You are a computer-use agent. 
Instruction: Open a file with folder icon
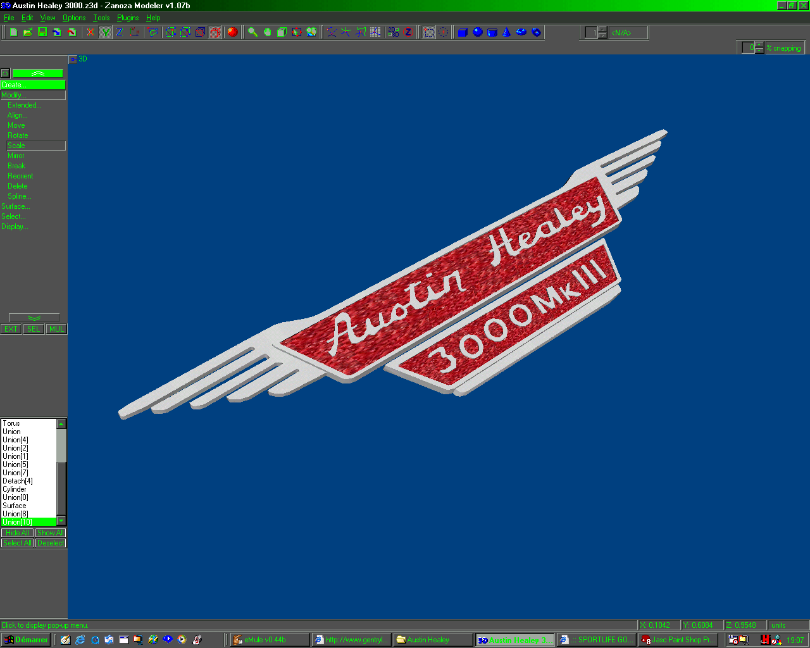coord(28,32)
